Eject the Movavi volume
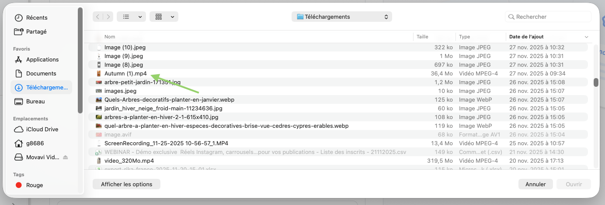 [x=66, y=157]
